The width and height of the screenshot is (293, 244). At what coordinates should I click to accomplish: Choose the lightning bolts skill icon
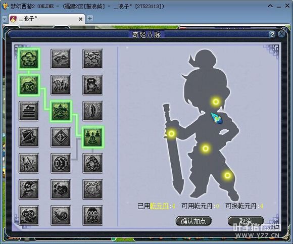[x=92, y=59]
